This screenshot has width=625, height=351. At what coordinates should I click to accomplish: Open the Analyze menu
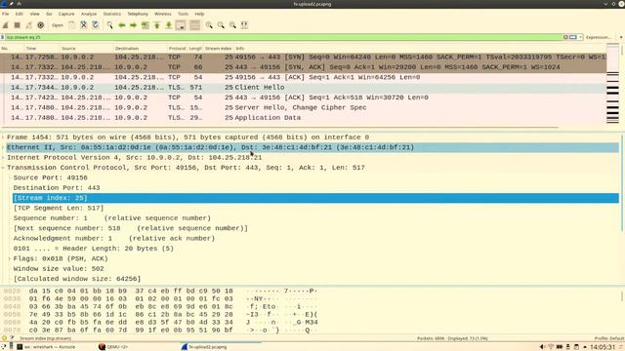pyautogui.click(x=89, y=14)
